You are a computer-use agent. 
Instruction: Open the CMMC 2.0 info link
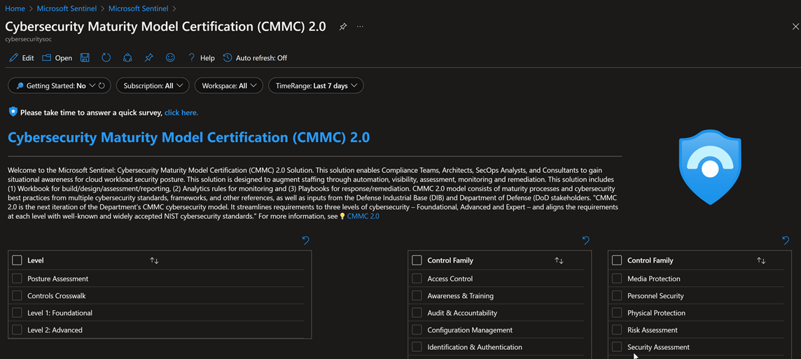point(363,217)
